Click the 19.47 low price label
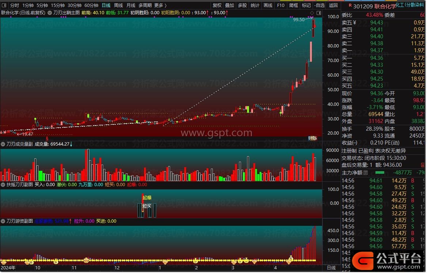This screenshot has width=427, height=273. coord(27,134)
